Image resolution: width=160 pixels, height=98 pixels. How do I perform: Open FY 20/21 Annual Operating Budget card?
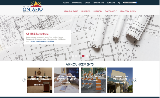click(x=66, y=80)
